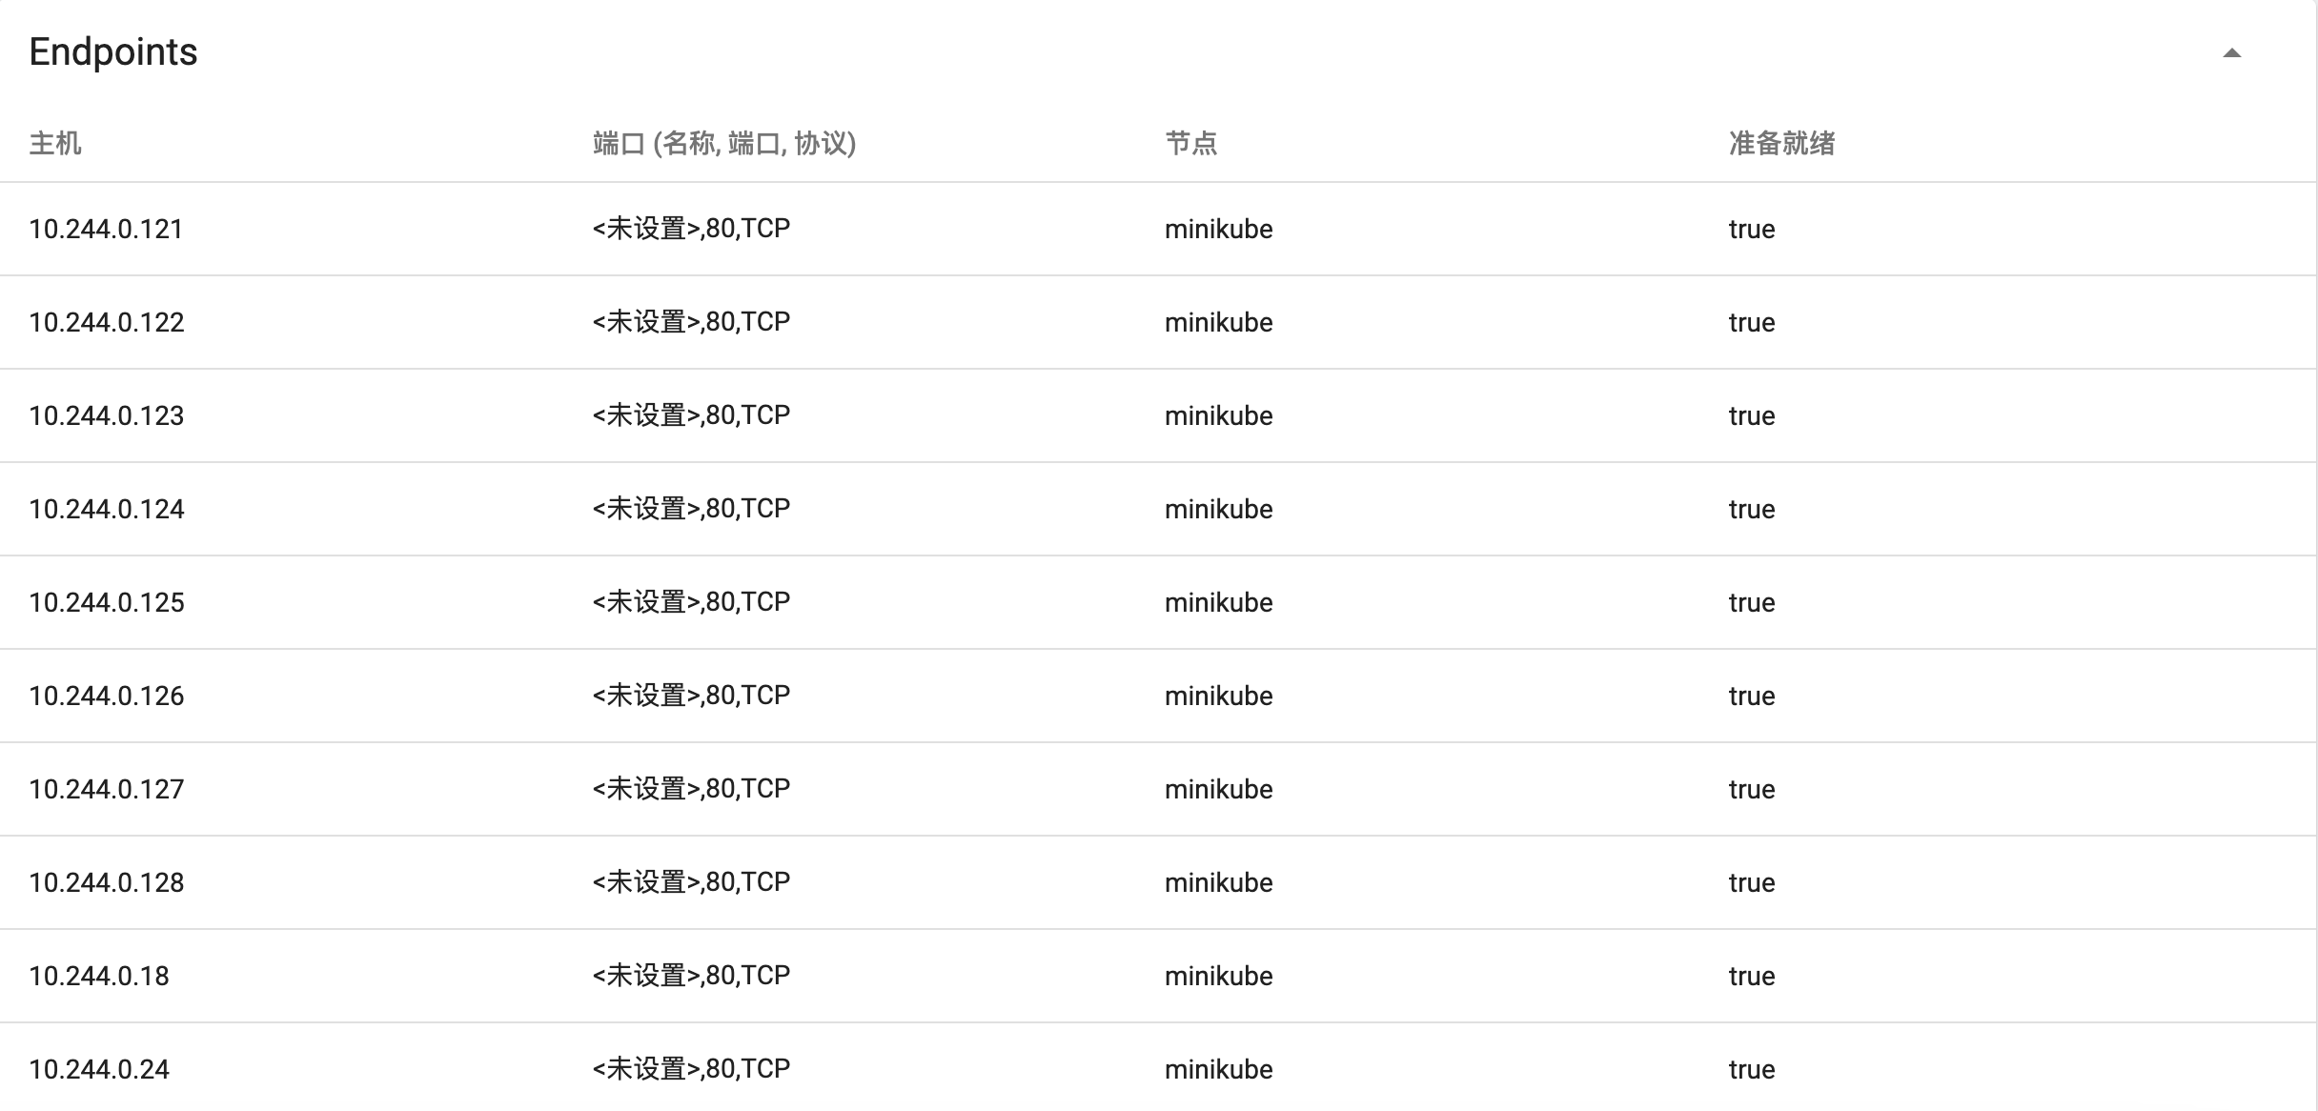Select endpoint host 10.244.0.124
This screenshot has height=1111, width=2318.
[107, 508]
